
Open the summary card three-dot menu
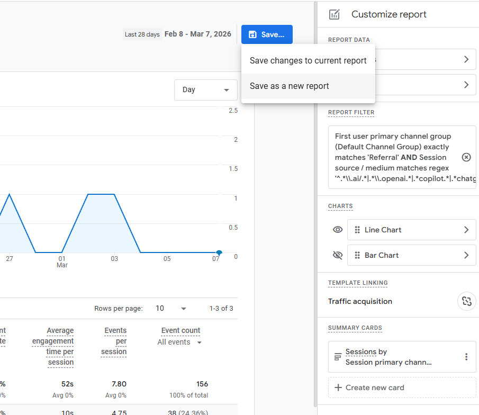(x=466, y=357)
